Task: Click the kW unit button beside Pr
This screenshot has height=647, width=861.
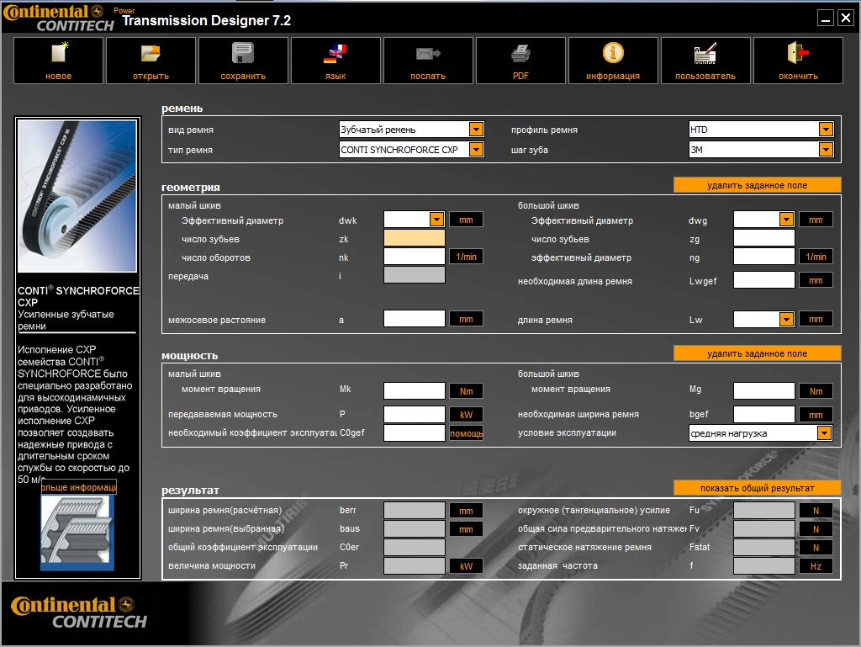Action: click(x=466, y=565)
